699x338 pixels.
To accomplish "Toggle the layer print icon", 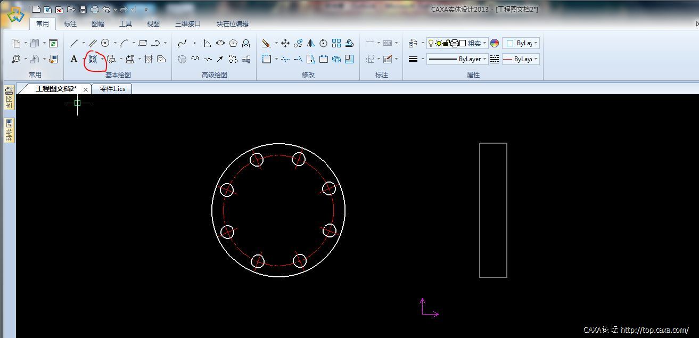I will [x=455, y=43].
